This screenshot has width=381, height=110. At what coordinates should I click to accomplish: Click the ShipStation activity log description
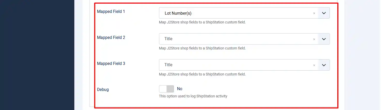pyautogui.click(x=193, y=96)
